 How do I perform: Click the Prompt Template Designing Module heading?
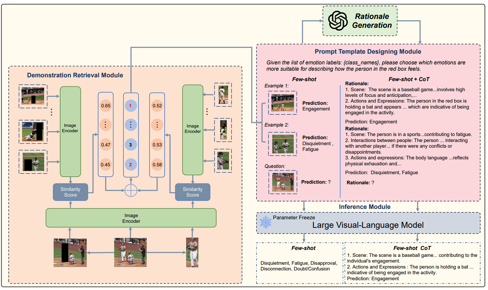pos(368,51)
